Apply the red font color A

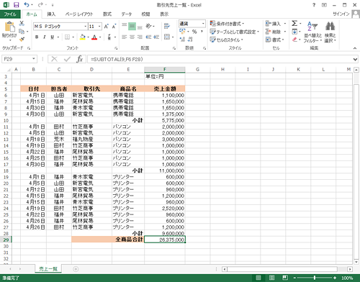tap(94, 37)
